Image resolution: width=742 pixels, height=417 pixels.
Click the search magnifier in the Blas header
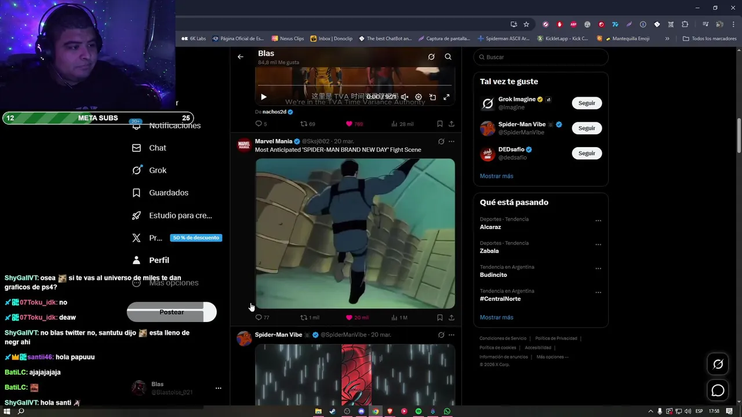[x=448, y=57]
